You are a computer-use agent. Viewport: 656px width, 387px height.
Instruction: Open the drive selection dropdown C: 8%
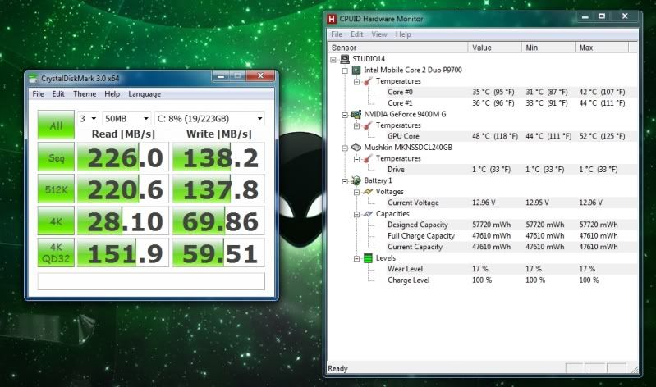pyautogui.click(x=211, y=119)
